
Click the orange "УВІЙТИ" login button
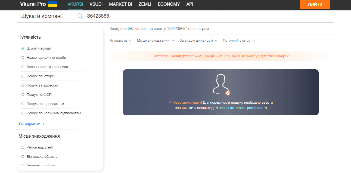click(x=315, y=4)
